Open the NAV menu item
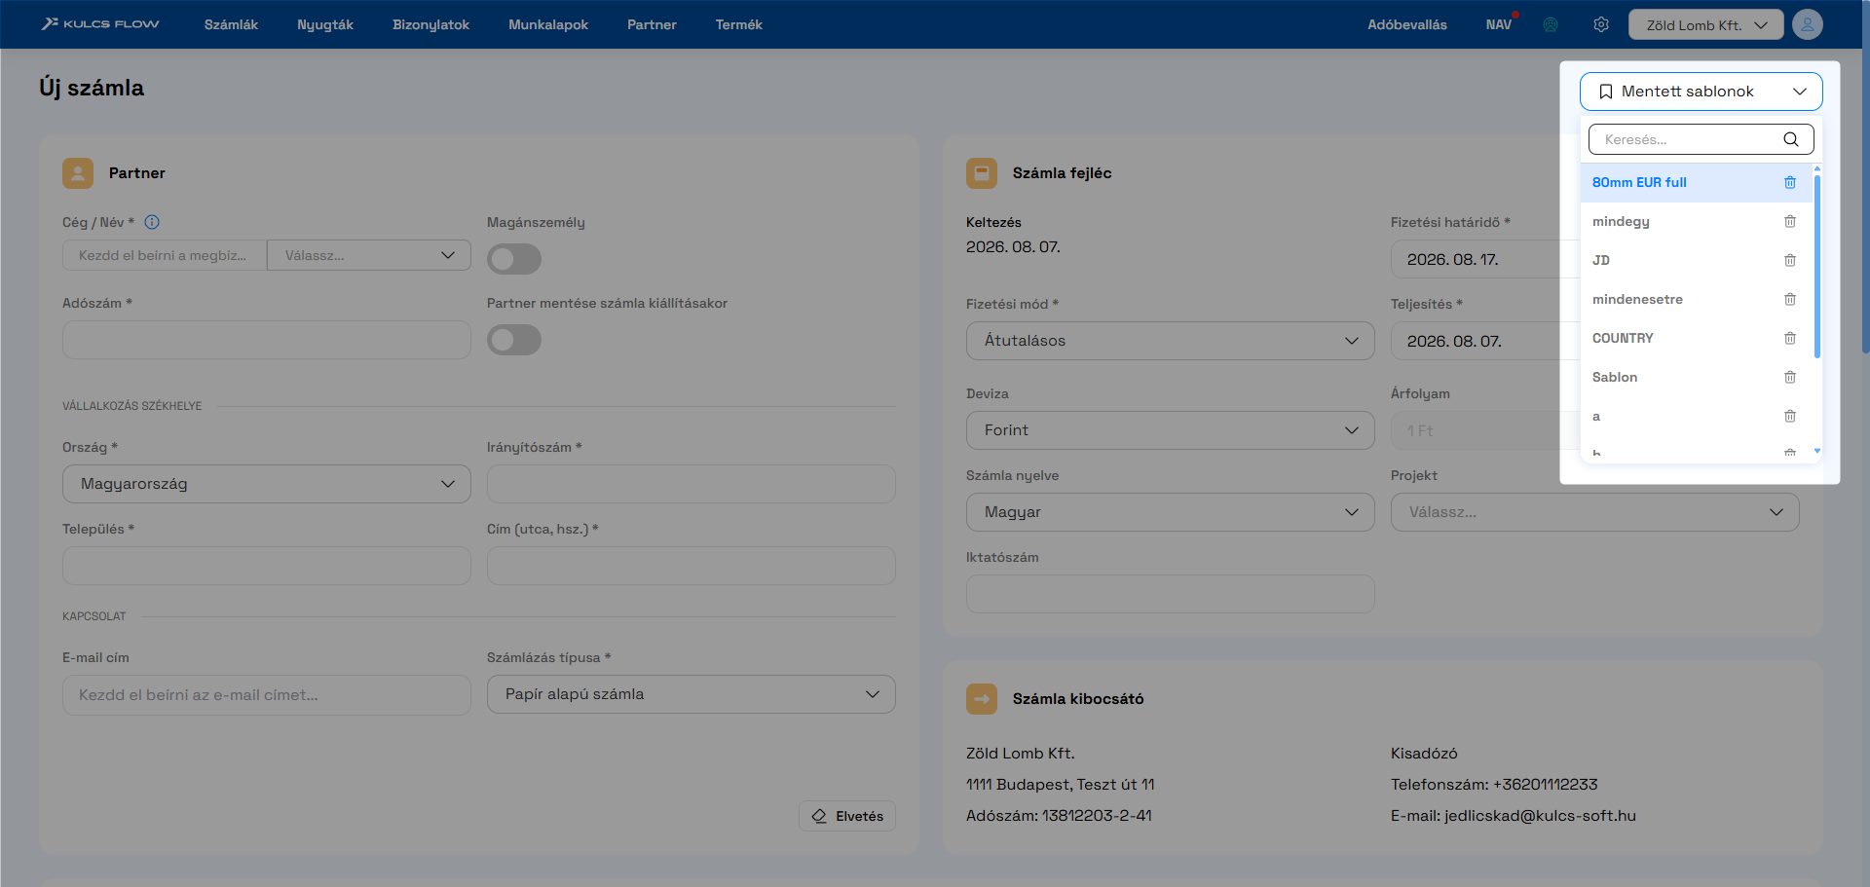The image size is (1870, 887). pyautogui.click(x=1499, y=24)
